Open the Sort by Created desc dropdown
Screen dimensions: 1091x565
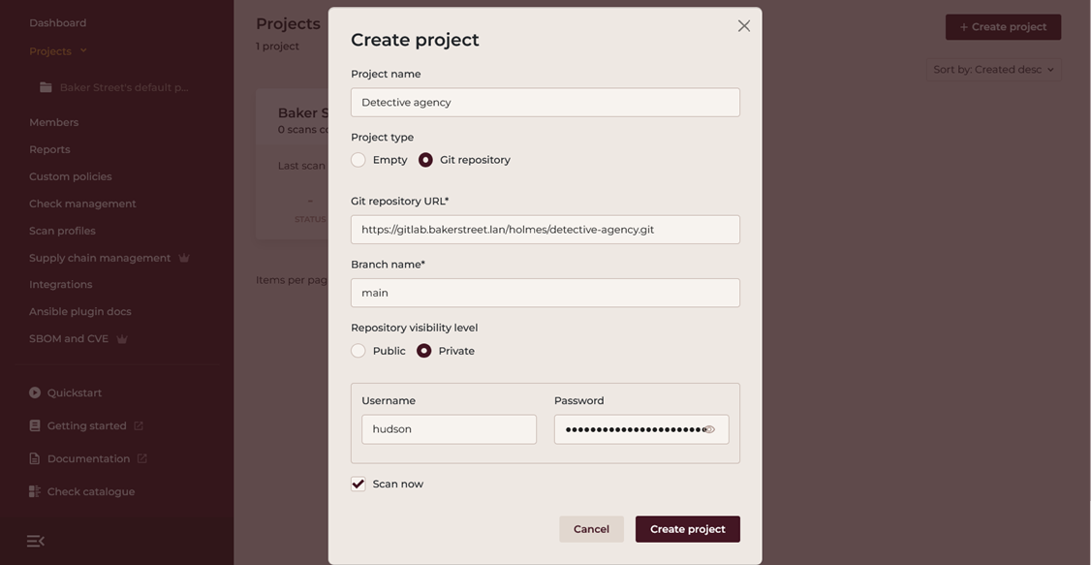click(x=993, y=70)
